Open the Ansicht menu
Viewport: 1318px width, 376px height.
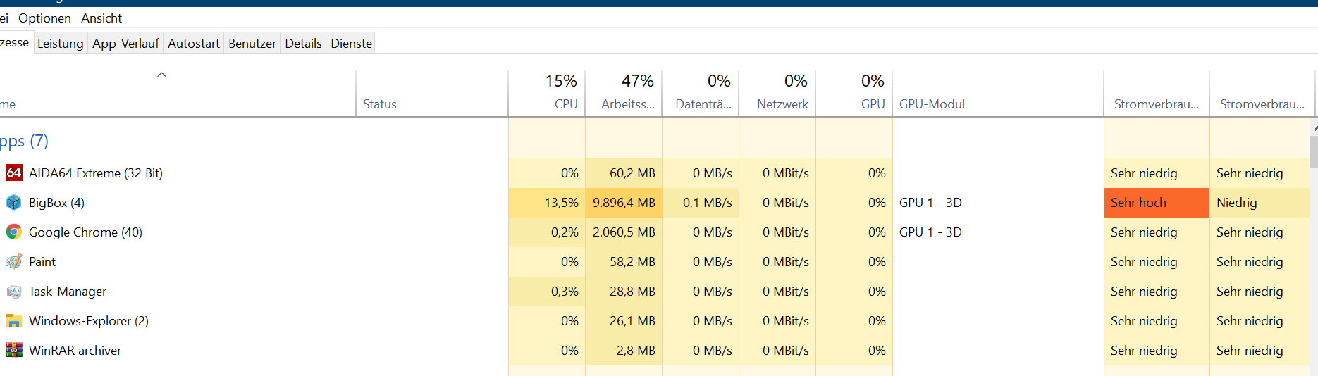point(101,18)
